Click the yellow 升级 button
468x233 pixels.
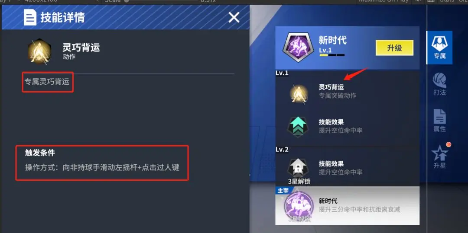tap(394, 48)
